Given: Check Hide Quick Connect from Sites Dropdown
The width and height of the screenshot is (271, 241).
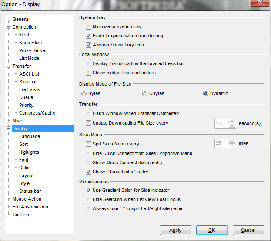Looking at the screenshot, I should click(x=88, y=154).
